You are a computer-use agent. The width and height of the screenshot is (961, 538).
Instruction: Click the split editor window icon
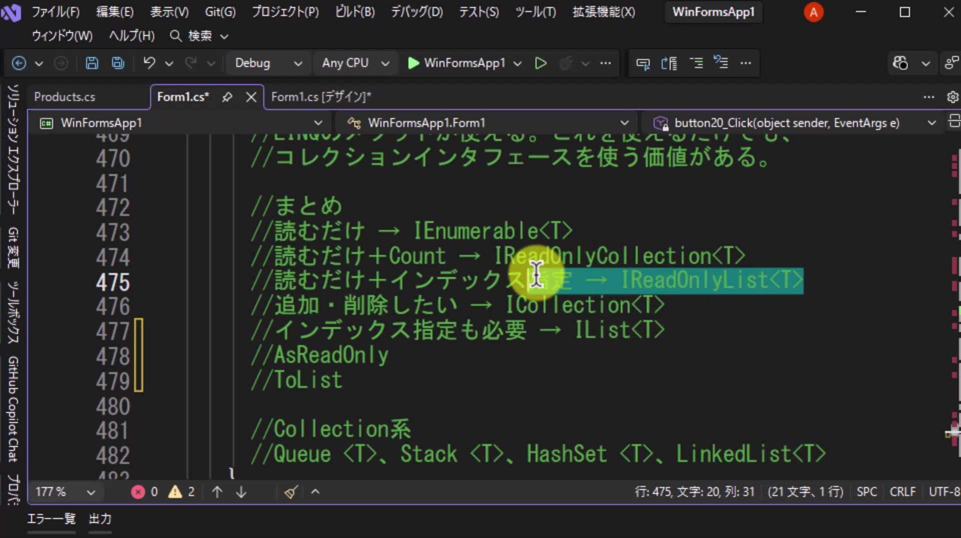(954, 121)
